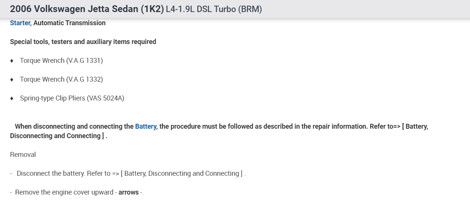Click the L4-1.9L DSL Turbo (BRM) engine label
470x216 pixels.
tap(214, 9)
